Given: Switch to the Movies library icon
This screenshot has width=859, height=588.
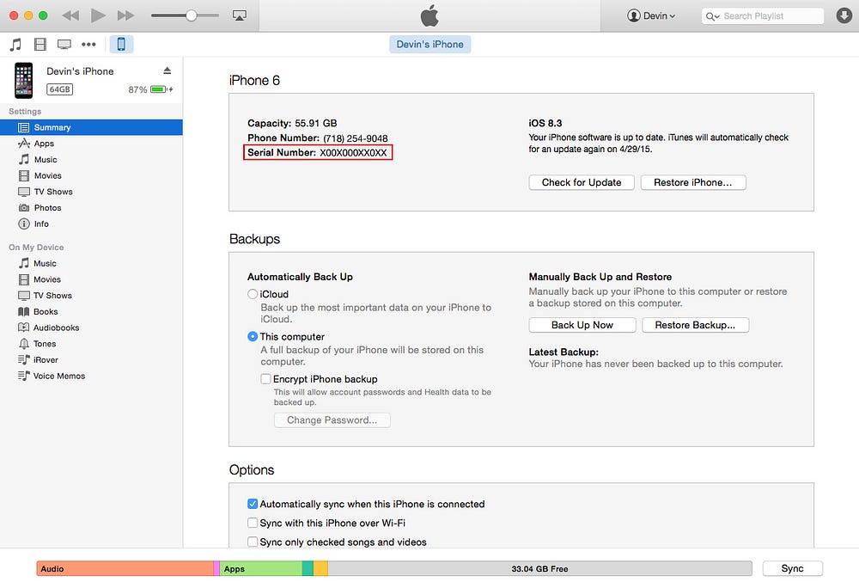Looking at the screenshot, I should pyautogui.click(x=40, y=45).
